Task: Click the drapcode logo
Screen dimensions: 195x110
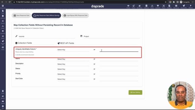Action: (97, 6)
